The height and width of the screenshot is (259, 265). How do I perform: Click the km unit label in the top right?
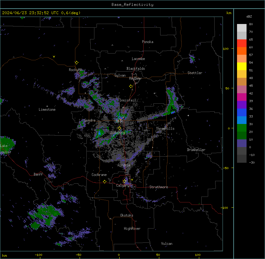(x=229, y=13)
